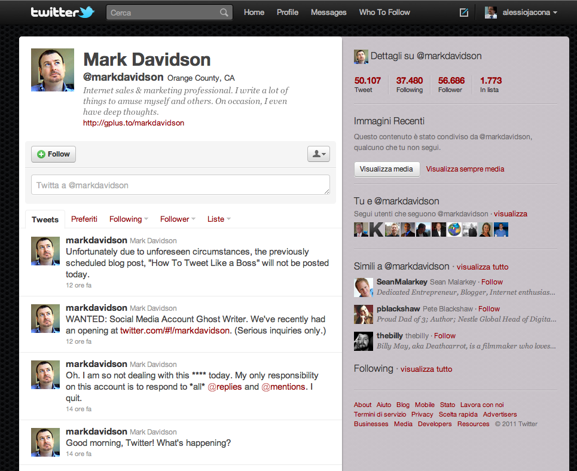Click the search magnifier icon
The height and width of the screenshot is (471, 577).
(224, 13)
